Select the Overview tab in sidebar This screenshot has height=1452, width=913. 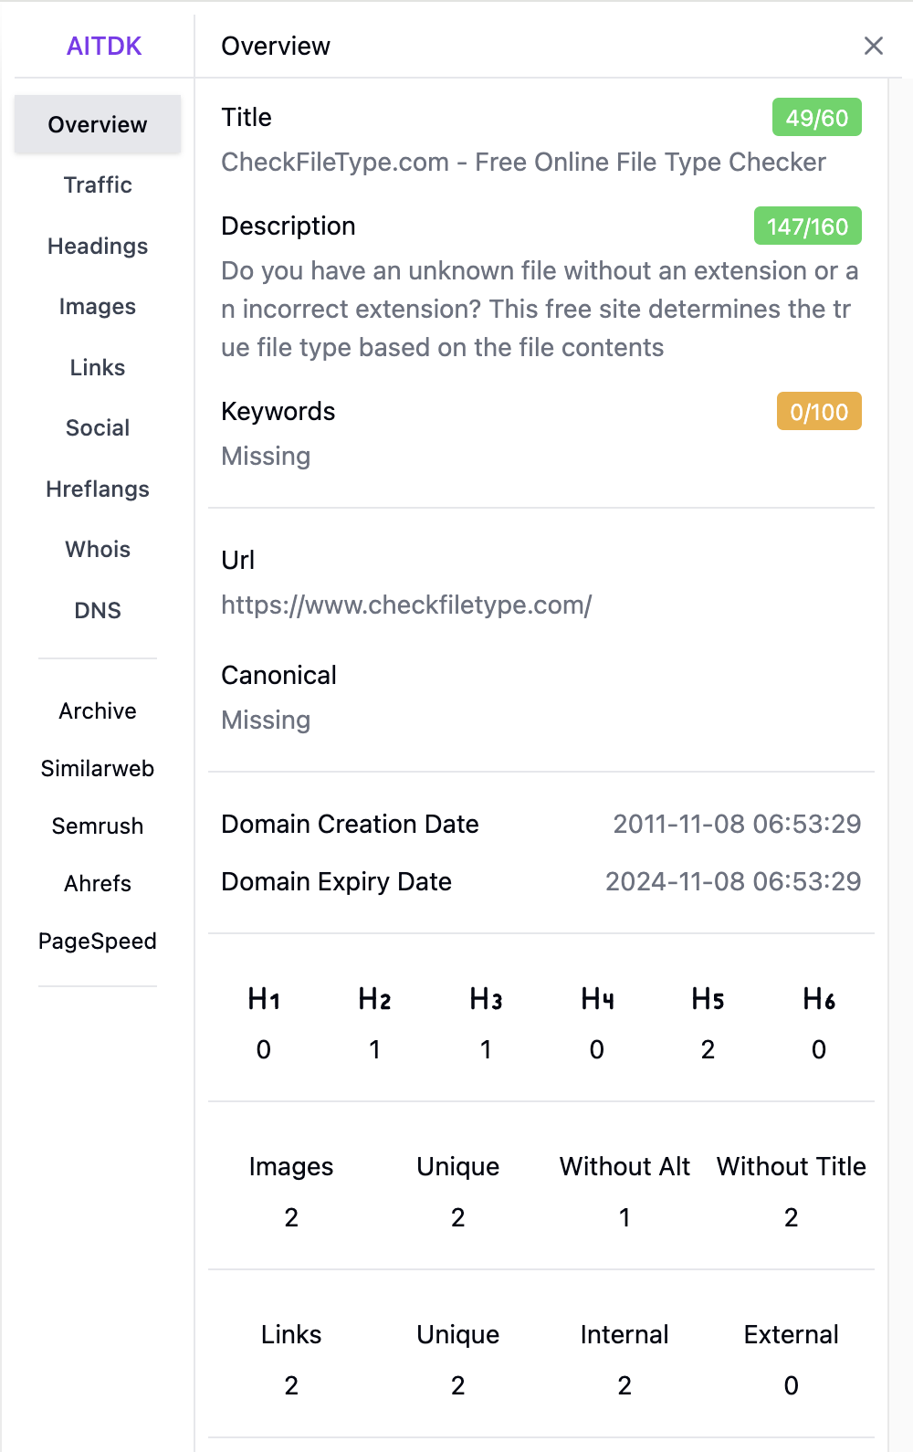[98, 124]
